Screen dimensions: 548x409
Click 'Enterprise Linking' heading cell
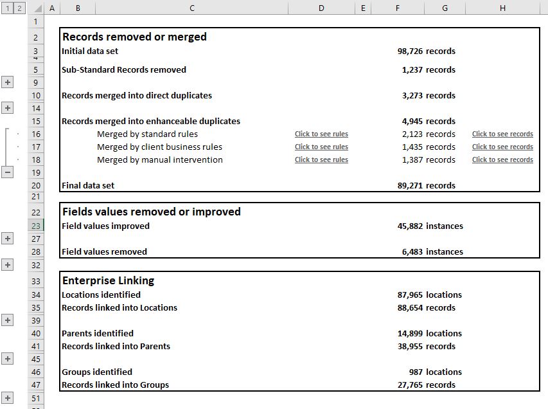(109, 280)
